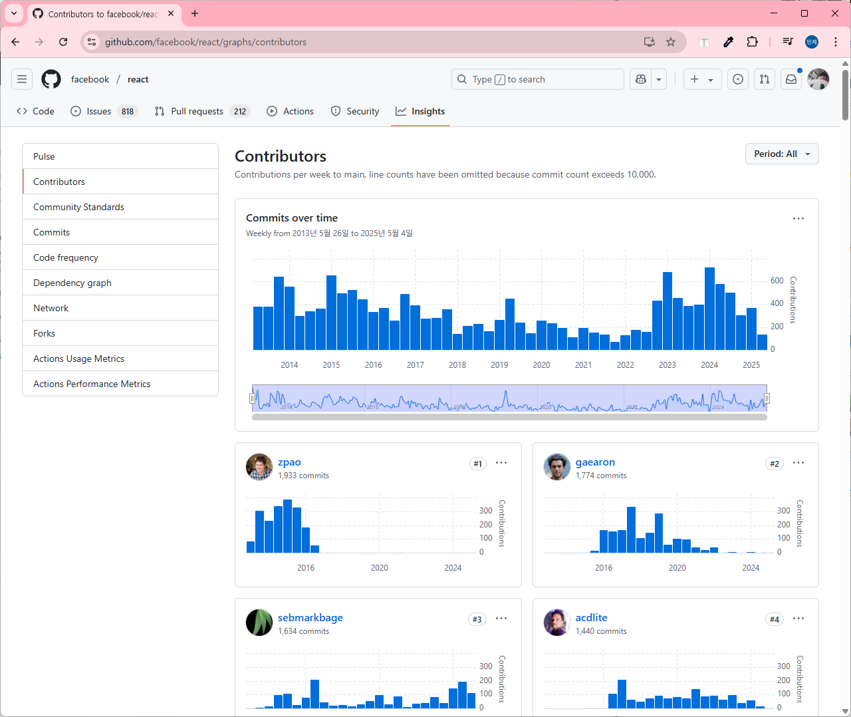
Task: Click the GitHub Octocat logo
Action: [x=51, y=79]
